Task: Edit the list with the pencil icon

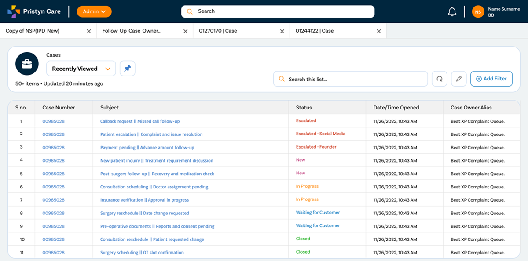Action: point(458,78)
